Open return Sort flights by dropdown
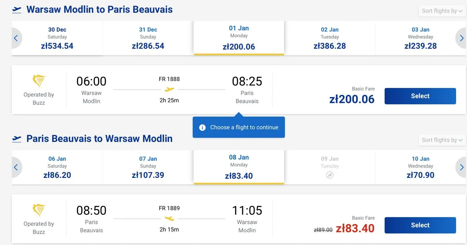Image resolution: width=467 pixels, height=245 pixels. click(x=442, y=140)
